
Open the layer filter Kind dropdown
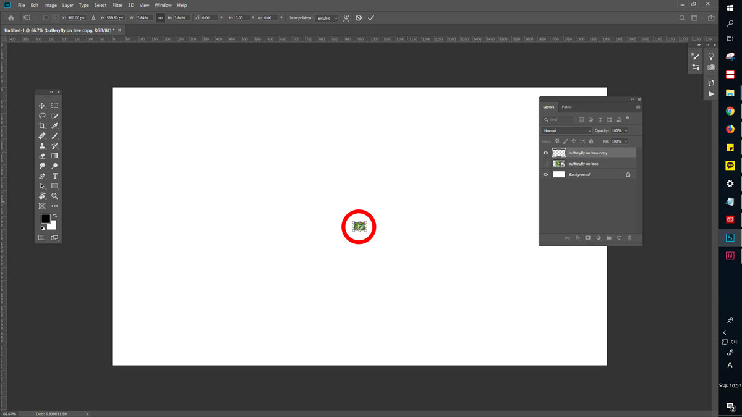pos(558,120)
